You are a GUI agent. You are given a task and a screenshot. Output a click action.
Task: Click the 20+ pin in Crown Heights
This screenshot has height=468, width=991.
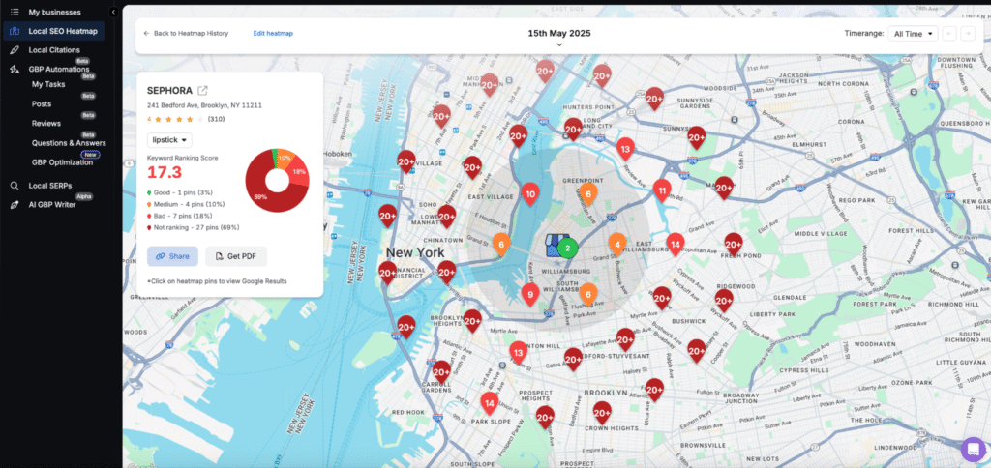(x=602, y=413)
